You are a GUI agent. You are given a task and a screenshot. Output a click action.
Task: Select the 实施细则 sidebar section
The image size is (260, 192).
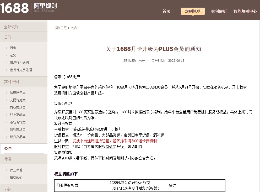[x=24, y=82]
